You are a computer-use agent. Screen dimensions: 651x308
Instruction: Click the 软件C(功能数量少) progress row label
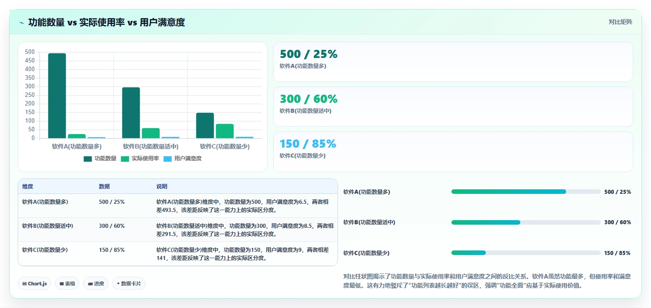point(367,253)
